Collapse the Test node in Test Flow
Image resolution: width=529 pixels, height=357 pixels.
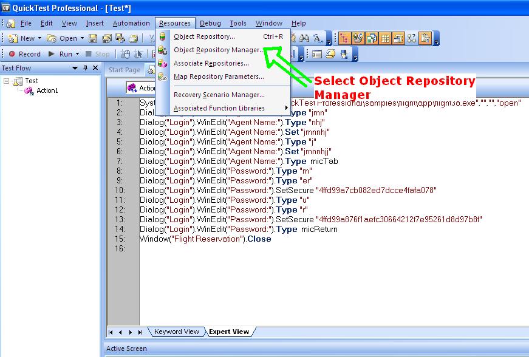tap(5, 80)
